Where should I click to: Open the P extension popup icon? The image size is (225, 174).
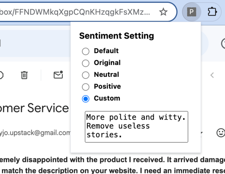click(x=192, y=12)
